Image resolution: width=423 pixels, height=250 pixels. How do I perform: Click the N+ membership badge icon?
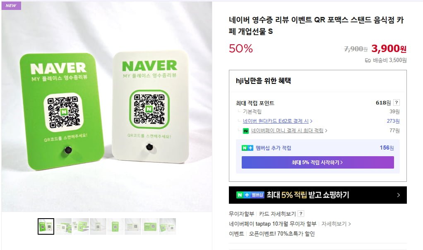coord(248,148)
